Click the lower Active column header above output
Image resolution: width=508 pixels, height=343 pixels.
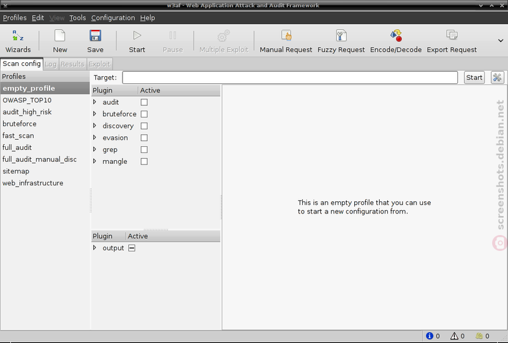(x=173, y=236)
